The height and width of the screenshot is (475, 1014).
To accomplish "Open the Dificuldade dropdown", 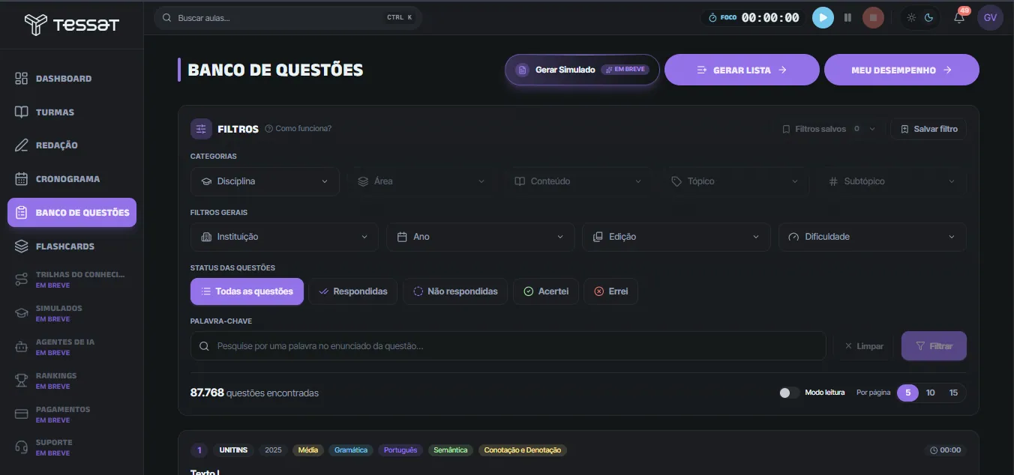I will 872,237.
